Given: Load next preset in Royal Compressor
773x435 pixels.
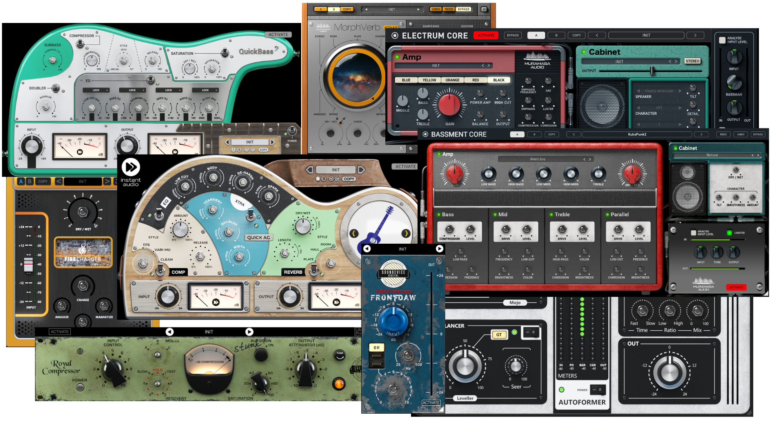Looking at the screenshot, I should coord(249,332).
